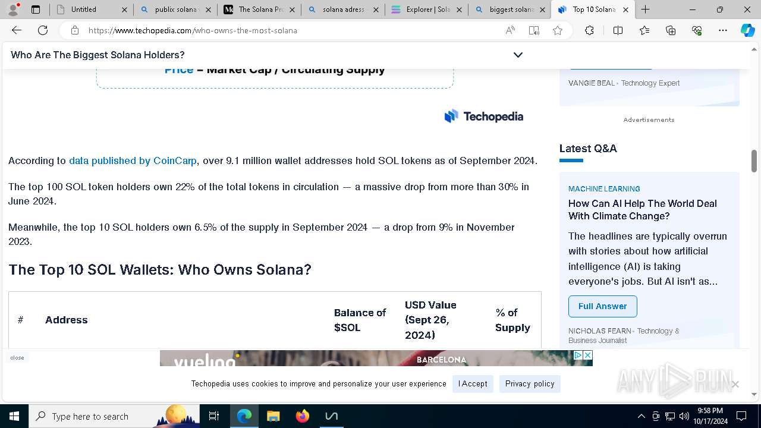Image resolution: width=761 pixels, height=428 pixels.
Task: Click the page vertical scrollbar thumb
Action: [754, 160]
